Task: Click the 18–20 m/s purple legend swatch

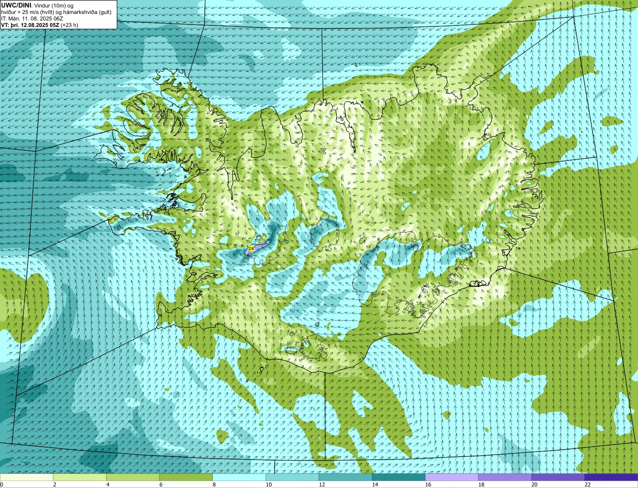Action: click(x=505, y=478)
